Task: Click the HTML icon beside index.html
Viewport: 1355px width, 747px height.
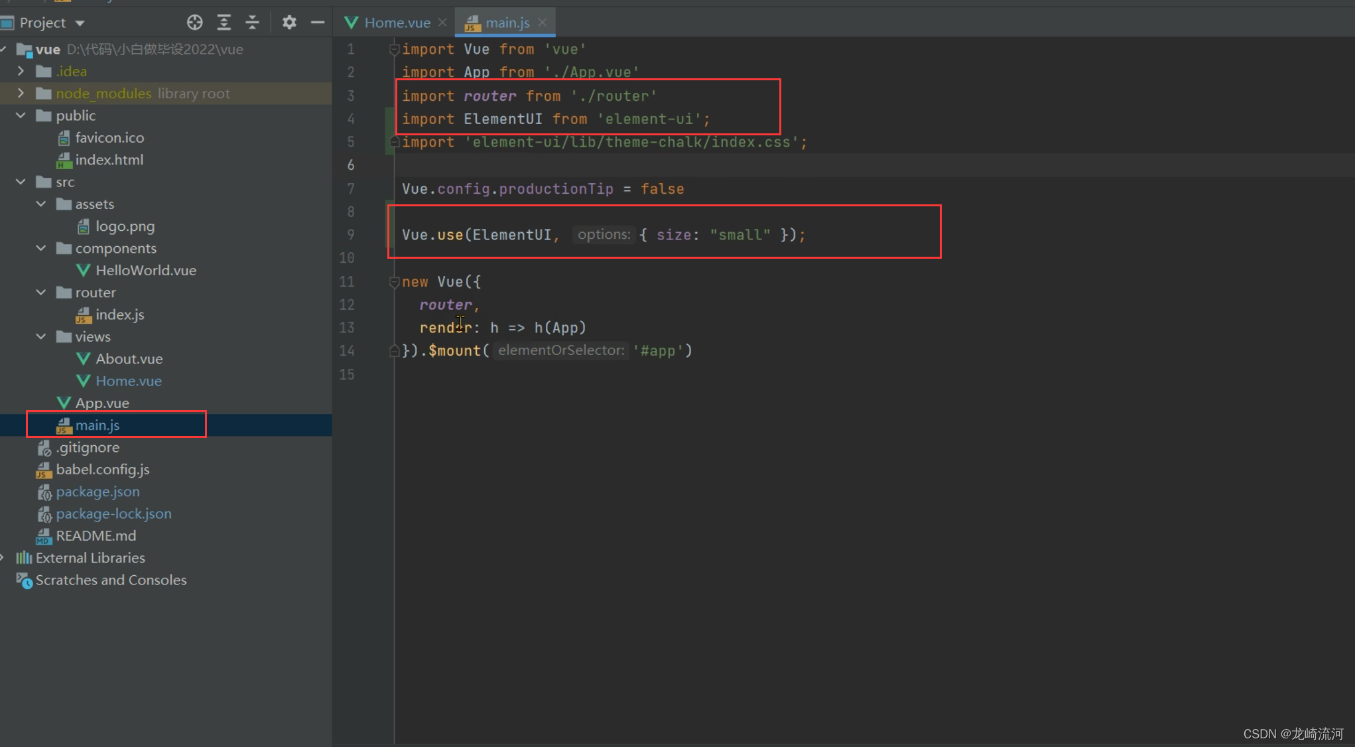Action: (64, 161)
